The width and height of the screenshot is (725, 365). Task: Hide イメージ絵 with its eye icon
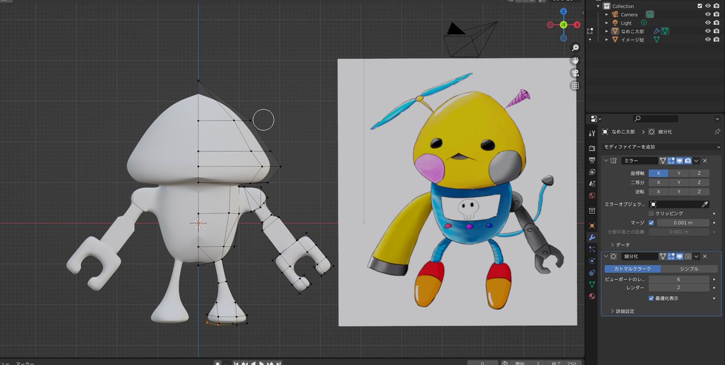coord(708,39)
